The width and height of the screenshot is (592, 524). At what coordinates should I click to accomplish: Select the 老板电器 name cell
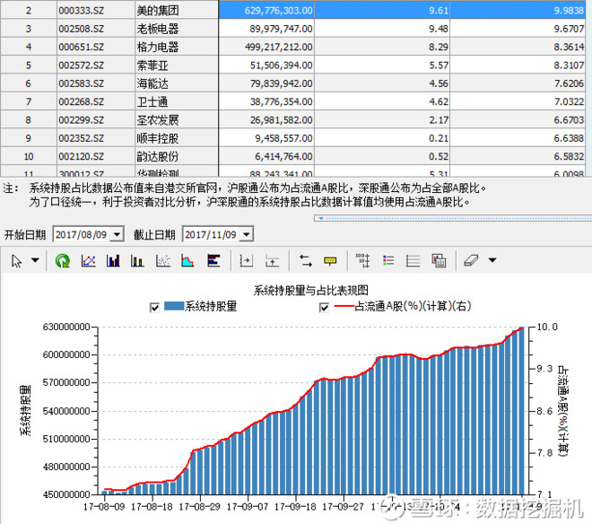point(177,29)
